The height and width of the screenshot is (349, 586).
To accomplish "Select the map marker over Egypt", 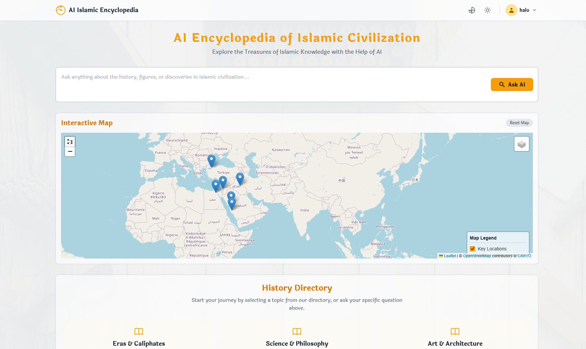I will [x=216, y=185].
